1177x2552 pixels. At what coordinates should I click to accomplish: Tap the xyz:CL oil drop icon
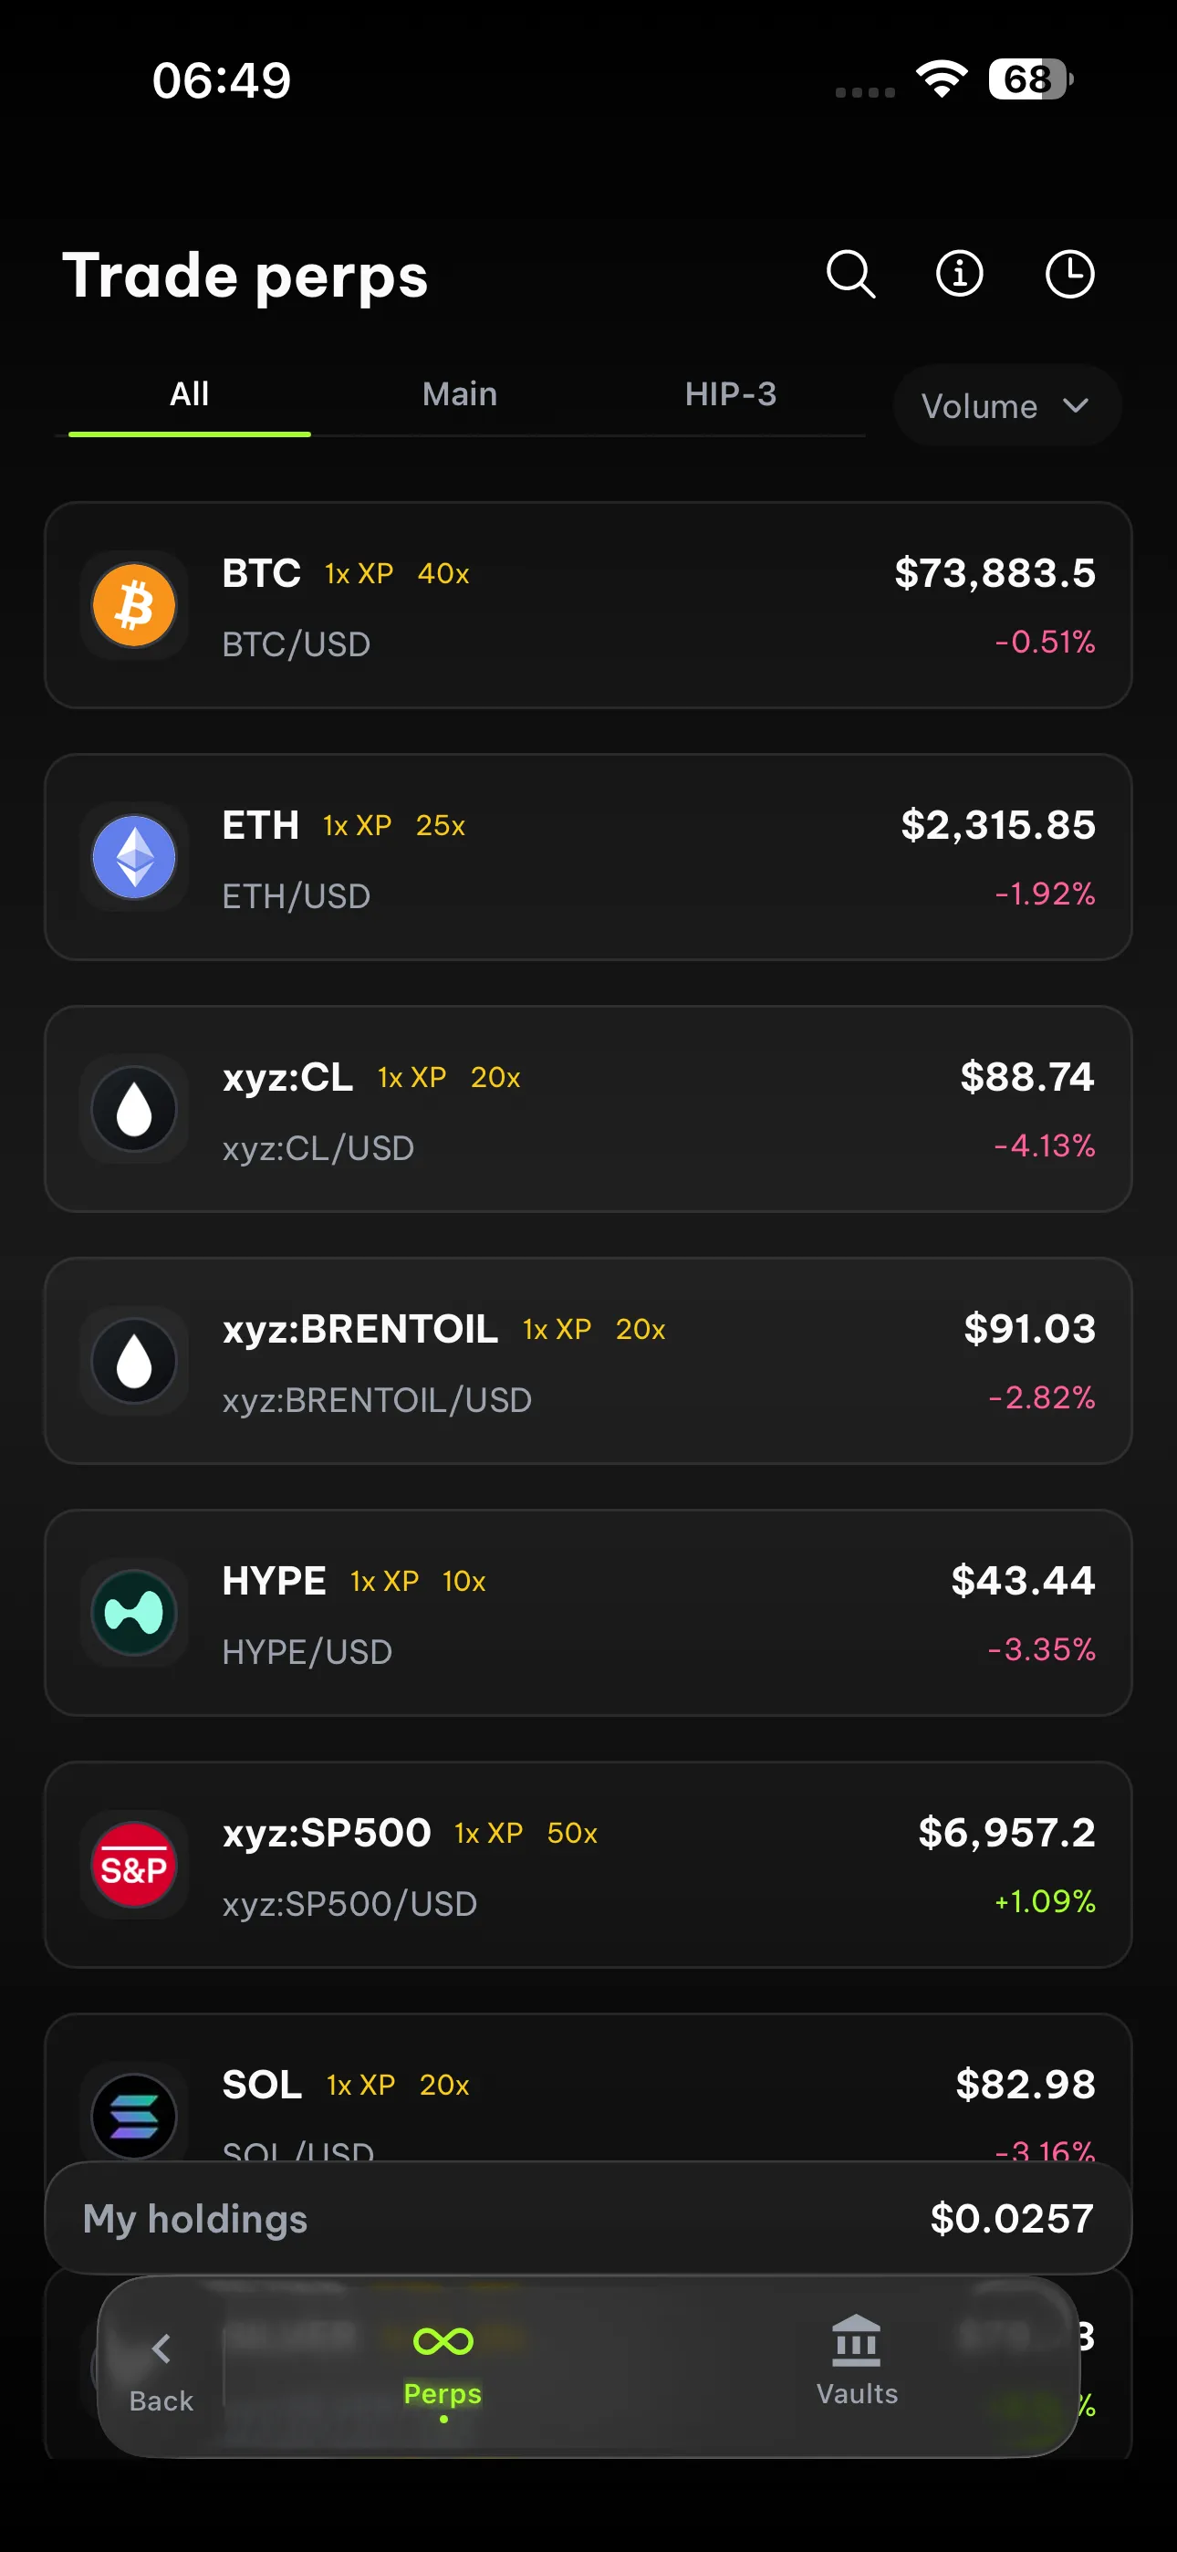(x=134, y=1109)
